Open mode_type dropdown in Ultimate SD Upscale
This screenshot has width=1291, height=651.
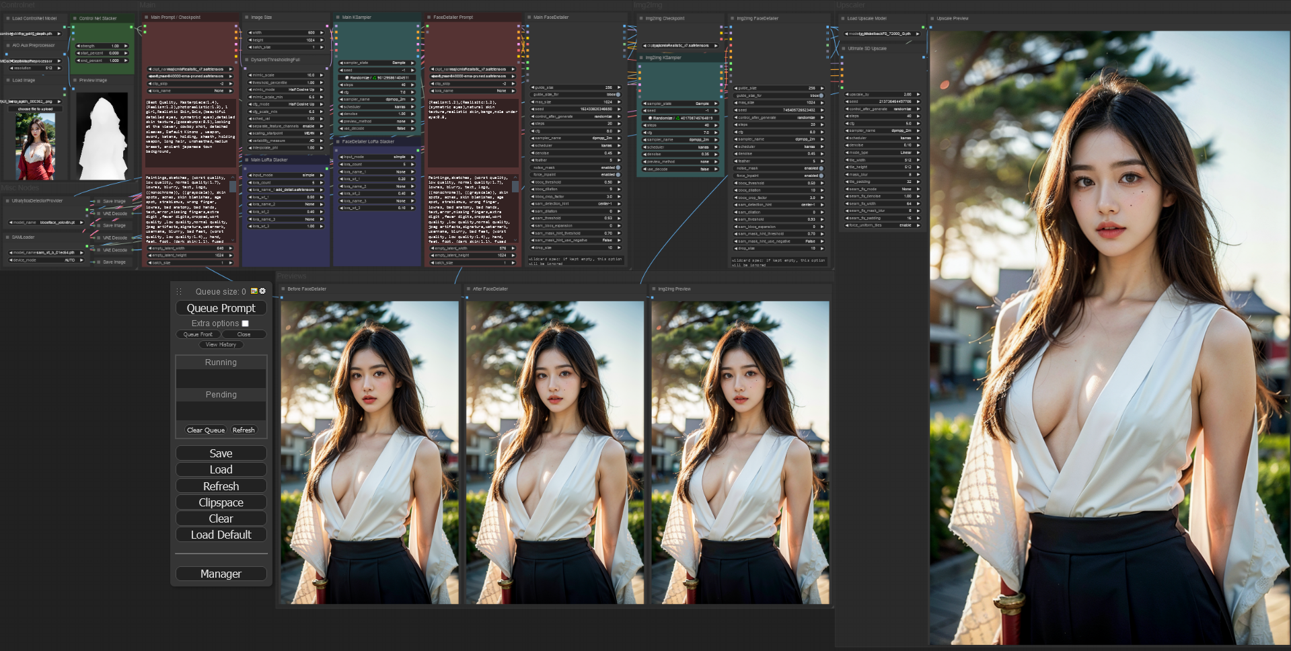pyautogui.click(x=881, y=153)
